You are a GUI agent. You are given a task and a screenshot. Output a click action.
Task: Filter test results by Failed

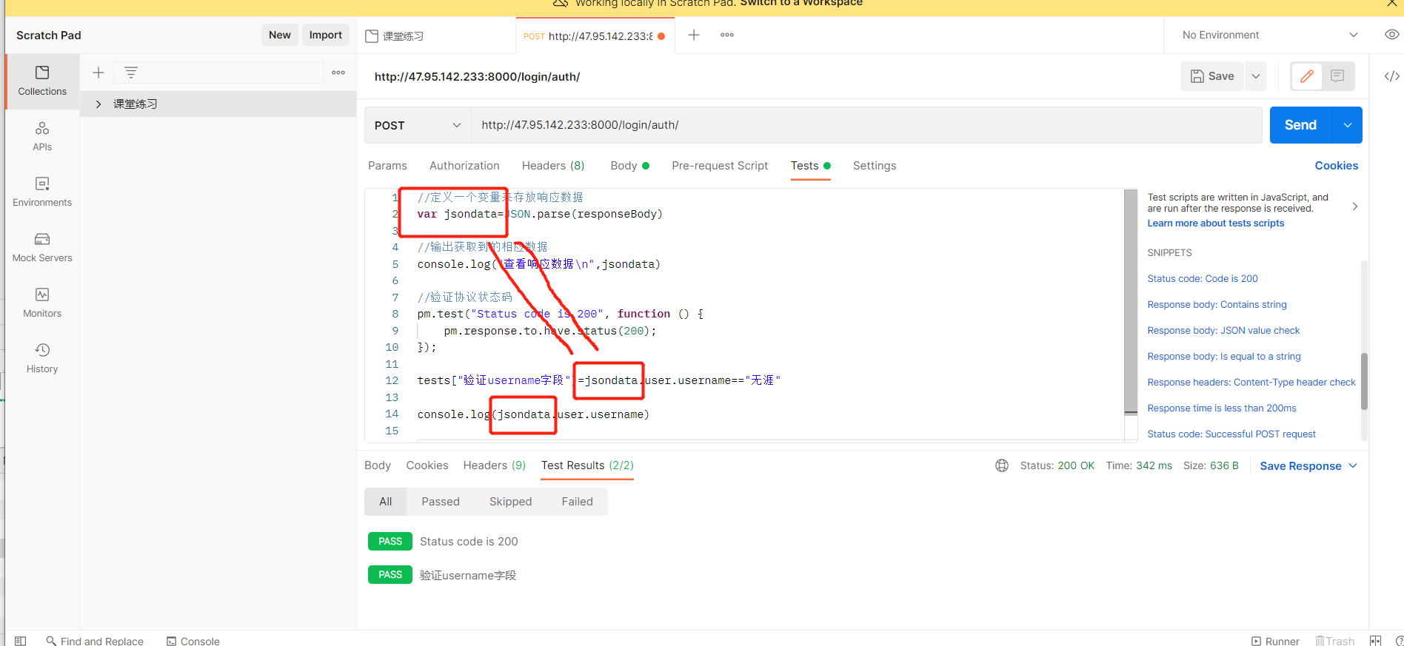pyautogui.click(x=577, y=502)
